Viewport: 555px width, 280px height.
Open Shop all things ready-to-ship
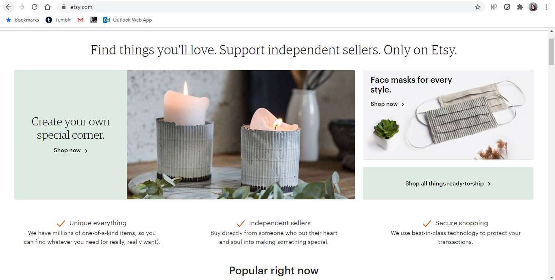tap(448, 184)
